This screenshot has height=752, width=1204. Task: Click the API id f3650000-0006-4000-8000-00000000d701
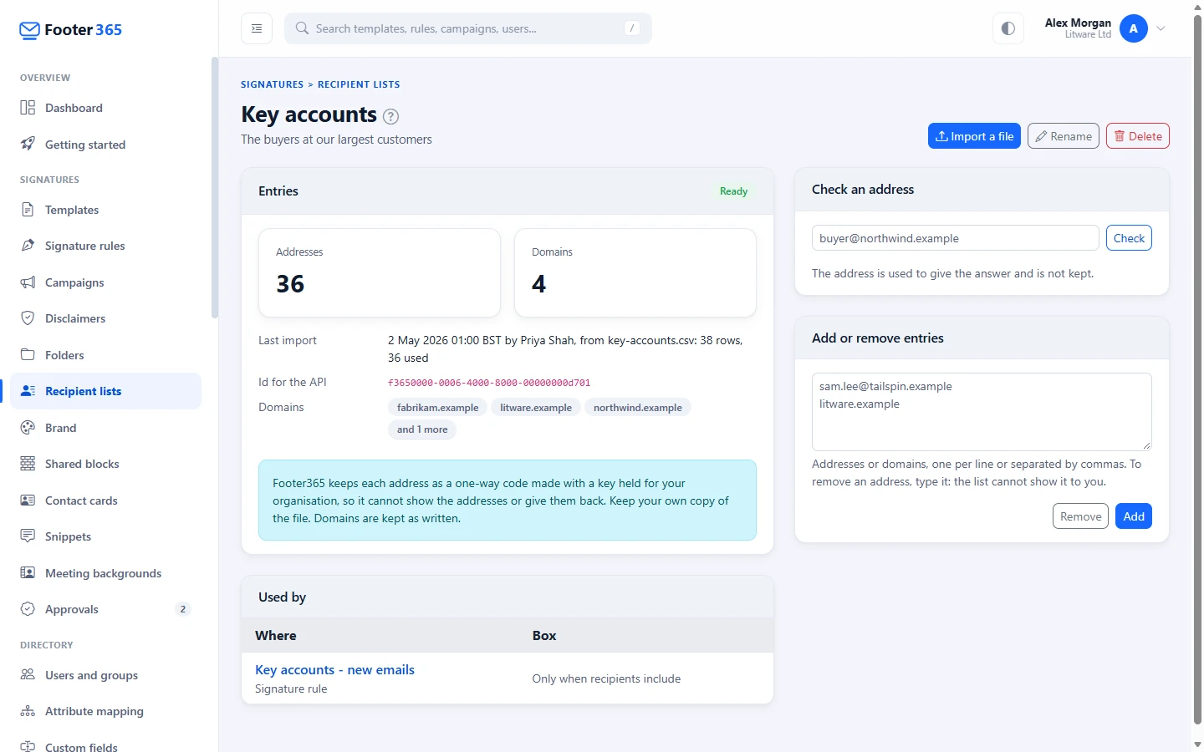coord(489,383)
